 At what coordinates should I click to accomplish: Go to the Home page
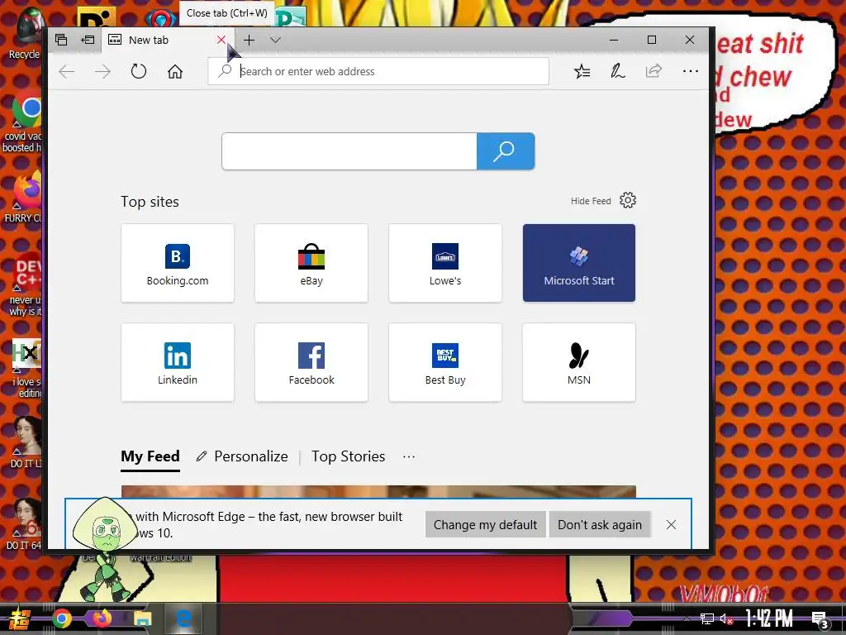[175, 71]
